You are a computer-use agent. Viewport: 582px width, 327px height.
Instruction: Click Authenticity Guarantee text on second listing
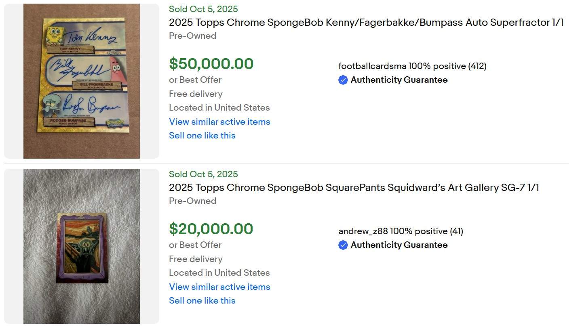[x=399, y=245]
